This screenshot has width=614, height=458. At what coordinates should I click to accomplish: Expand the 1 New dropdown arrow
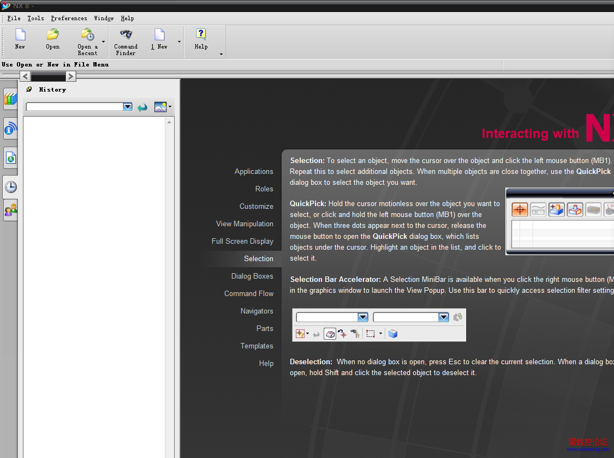click(x=180, y=41)
